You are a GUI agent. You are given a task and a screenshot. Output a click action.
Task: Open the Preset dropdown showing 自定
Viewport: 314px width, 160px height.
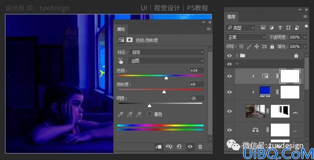[167, 52]
